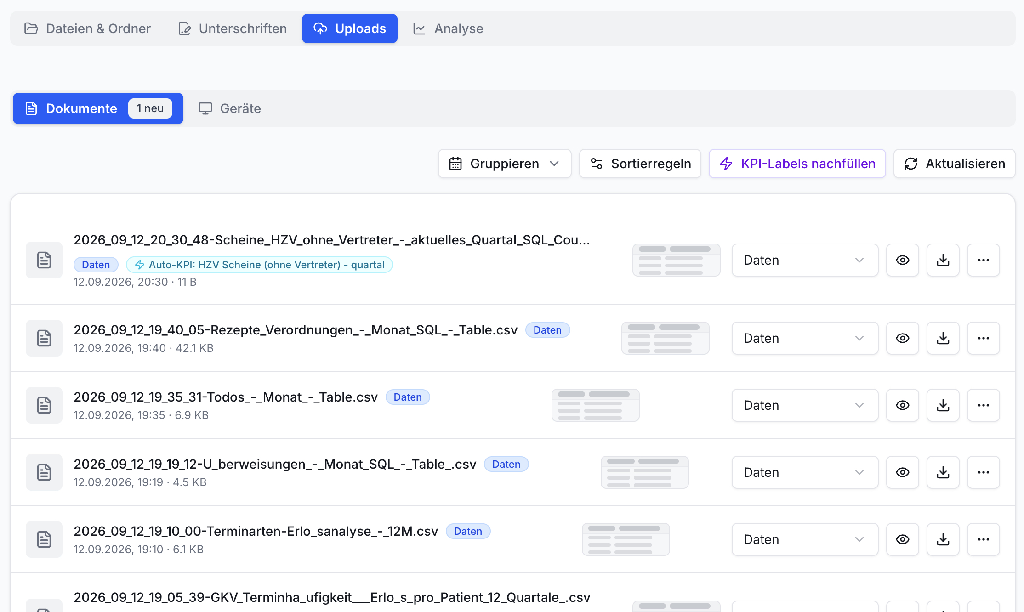This screenshot has height=612, width=1024.
Task: Click table preview thumbnail of Scheine_HZV file
Action: 677,260
